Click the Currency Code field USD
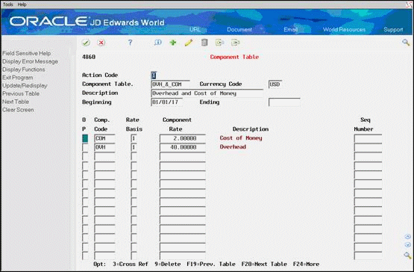 (x=275, y=84)
